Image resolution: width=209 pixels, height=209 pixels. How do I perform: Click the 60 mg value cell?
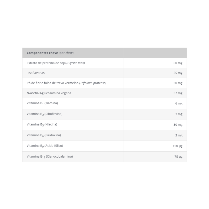pyautogui.click(x=178, y=63)
